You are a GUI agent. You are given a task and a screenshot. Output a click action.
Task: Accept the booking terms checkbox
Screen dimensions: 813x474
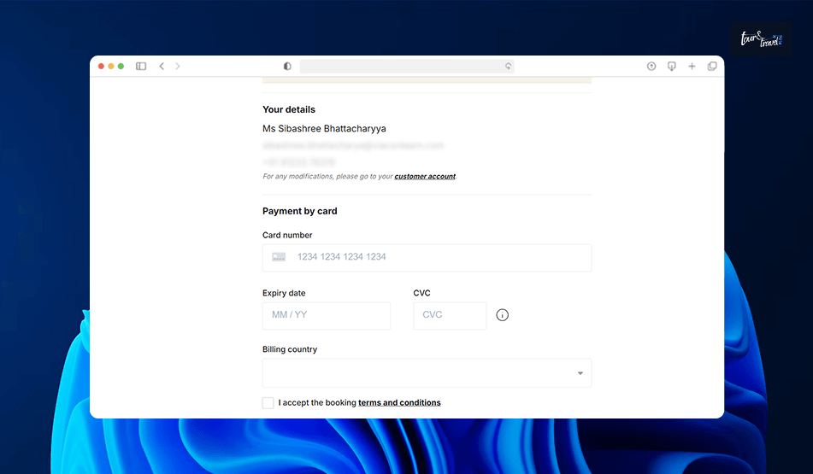click(268, 403)
